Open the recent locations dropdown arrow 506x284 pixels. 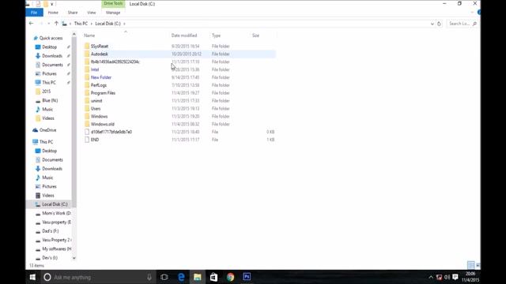click(49, 24)
